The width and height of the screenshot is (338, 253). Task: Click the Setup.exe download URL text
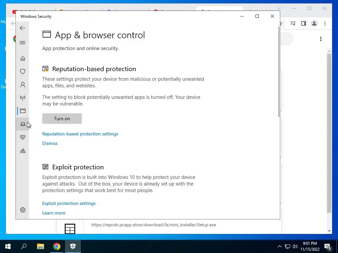(x=153, y=225)
